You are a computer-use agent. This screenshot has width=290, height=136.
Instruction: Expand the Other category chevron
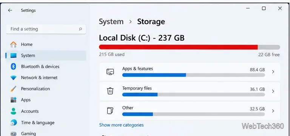point(273,111)
